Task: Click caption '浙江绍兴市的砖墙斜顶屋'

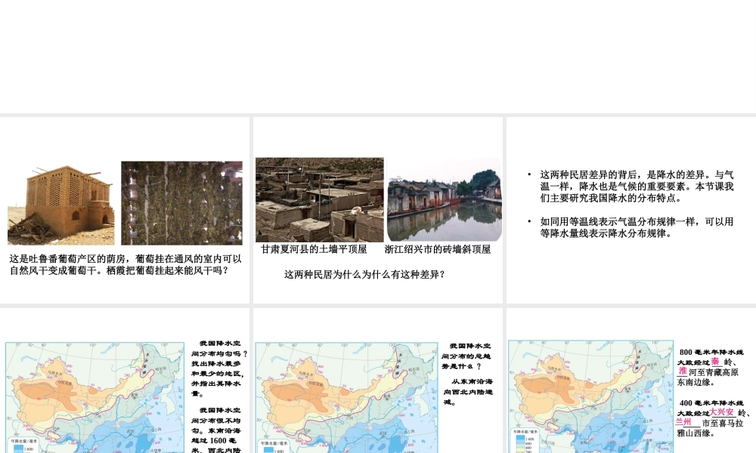Action: (x=437, y=249)
